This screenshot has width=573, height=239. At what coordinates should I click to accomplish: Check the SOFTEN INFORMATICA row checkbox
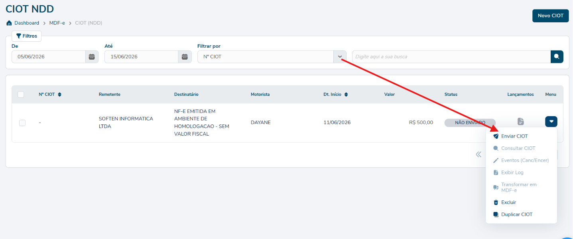pyautogui.click(x=22, y=123)
